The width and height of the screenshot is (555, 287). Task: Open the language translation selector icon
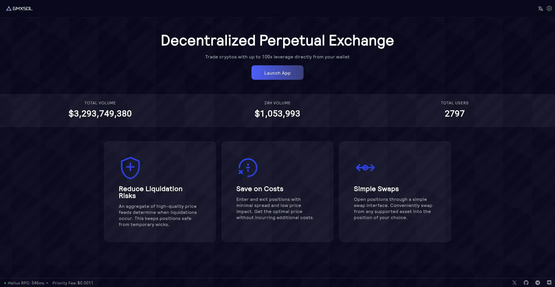coord(540,9)
